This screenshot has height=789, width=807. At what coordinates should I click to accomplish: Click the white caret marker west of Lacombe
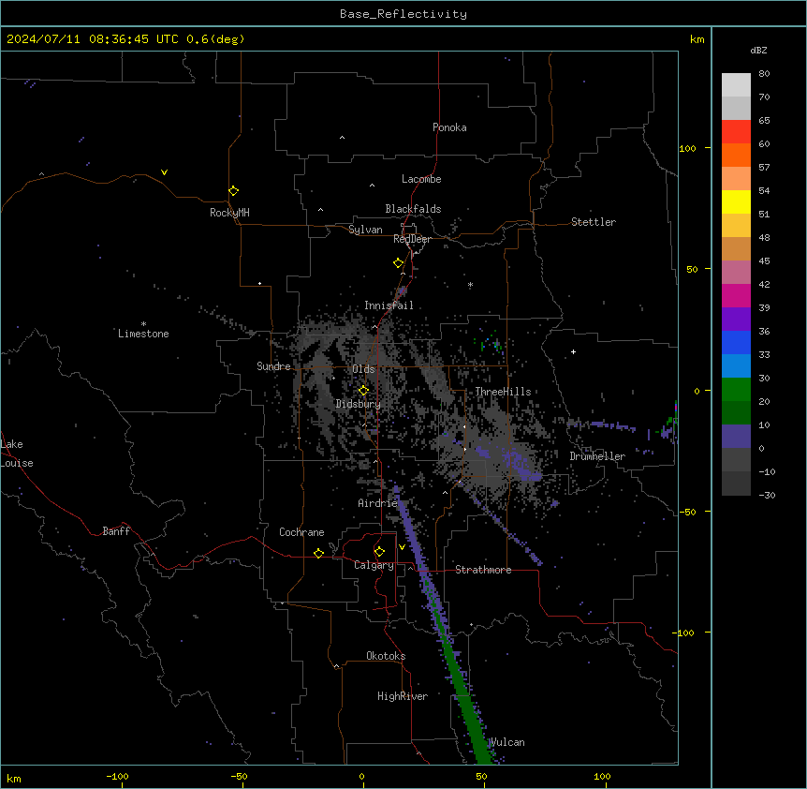372,185
